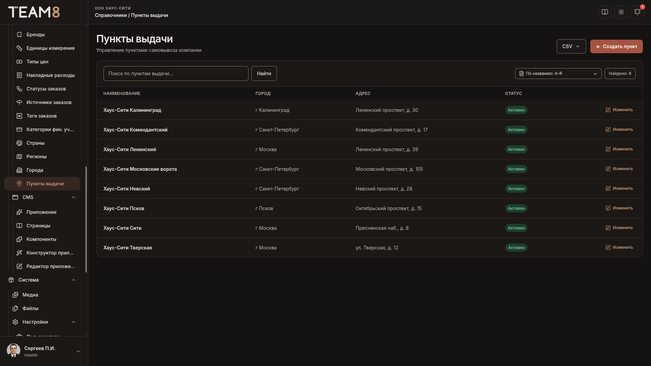
Task: Open the sort dropdown По названию: А–Я
Action: tap(558, 74)
